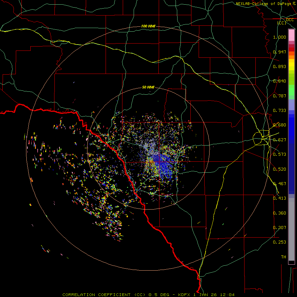Click the 1 JAN 26 date text
Viewport: 297px width, 297px height.
(206, 295)
